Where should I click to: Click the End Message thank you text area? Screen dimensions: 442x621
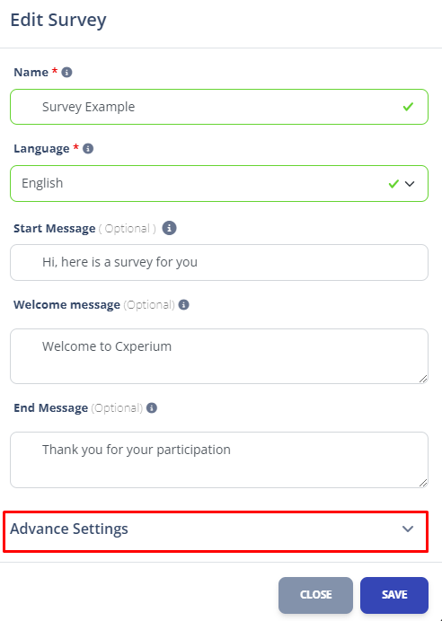(x=219, y=459)
